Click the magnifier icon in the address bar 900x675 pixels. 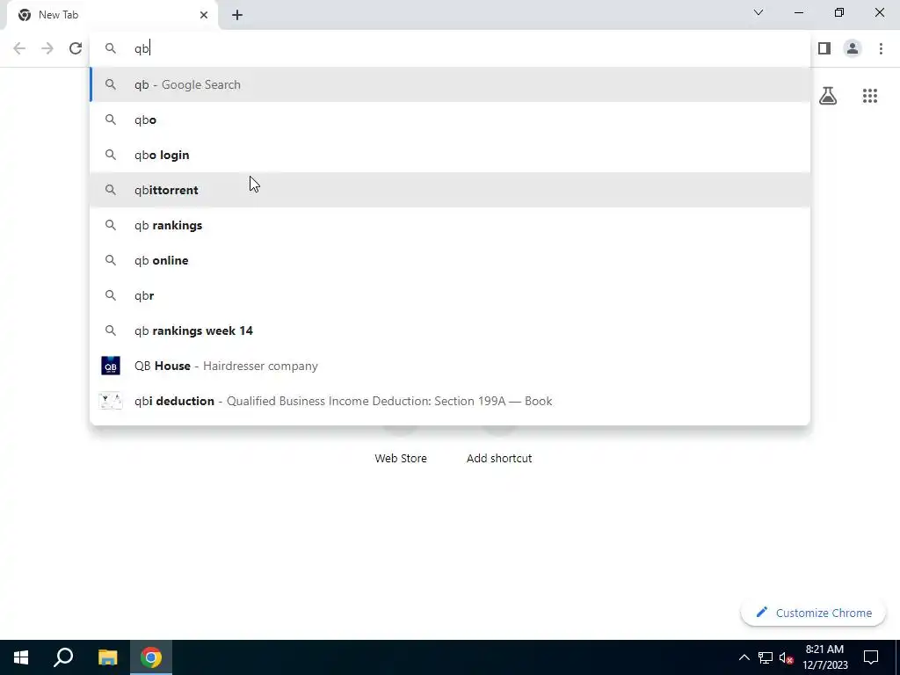click(x=110, y=48)
